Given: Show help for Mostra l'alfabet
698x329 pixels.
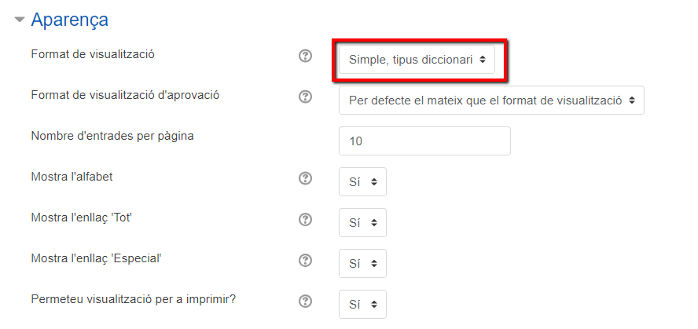Looking at the screenshot, I should tap(305, 178).
